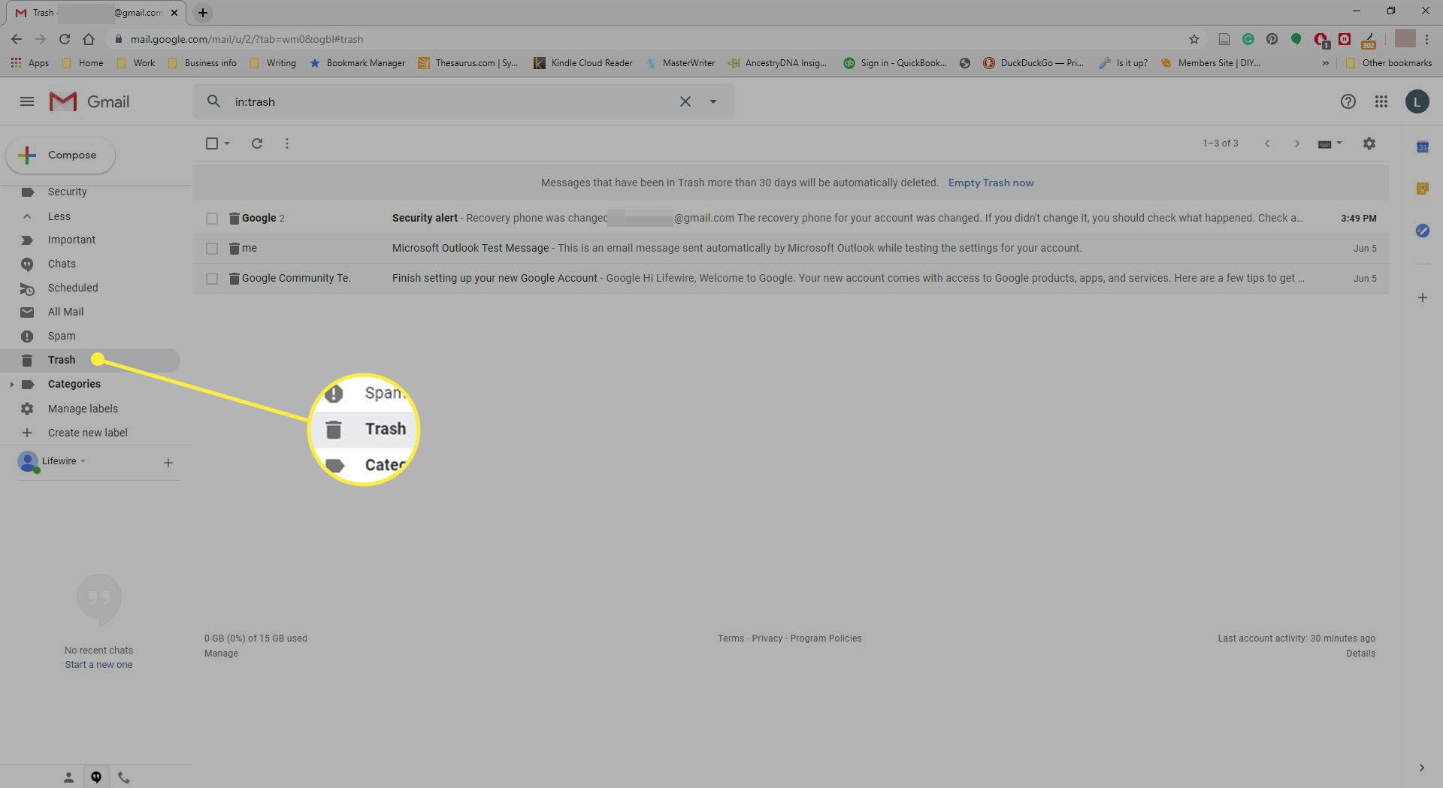The width and height of the screenshot is (1443, 788).
Task: Open Gmail Support help icon
Action: [x=1348, y=101]
